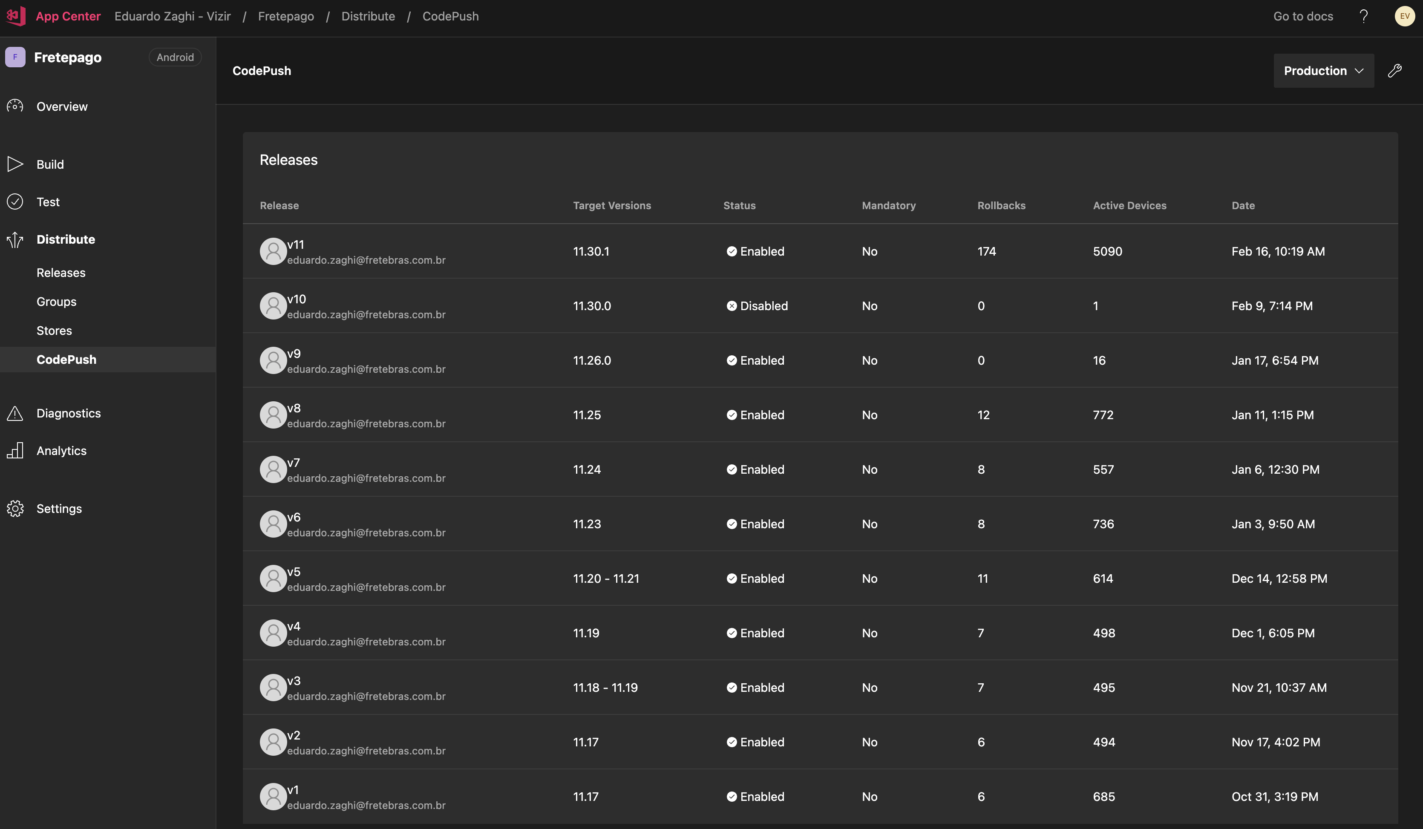
Task: Click the Build play icon
Action: click(x=15, y=164)
